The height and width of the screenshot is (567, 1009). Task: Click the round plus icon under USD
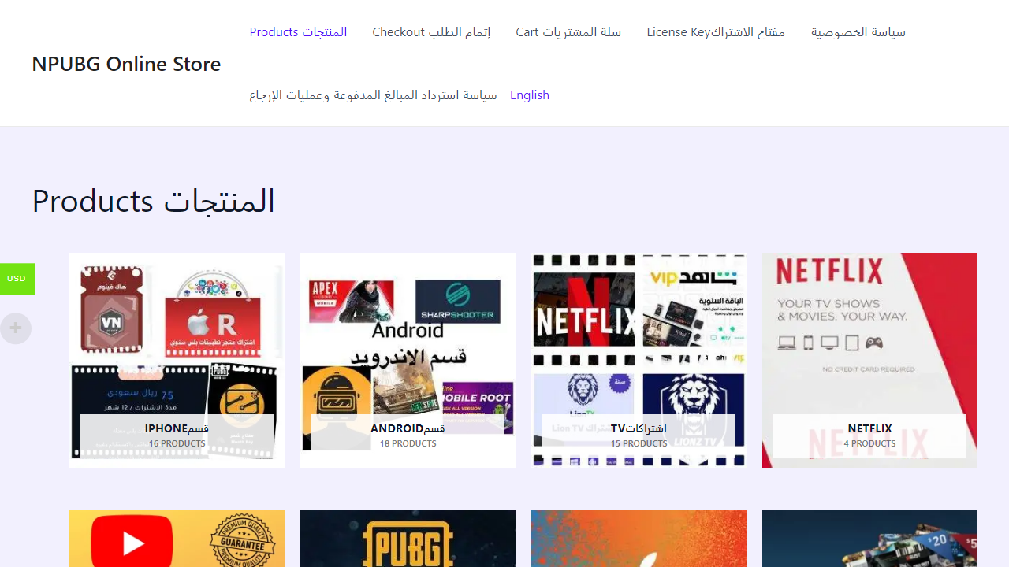16,328
